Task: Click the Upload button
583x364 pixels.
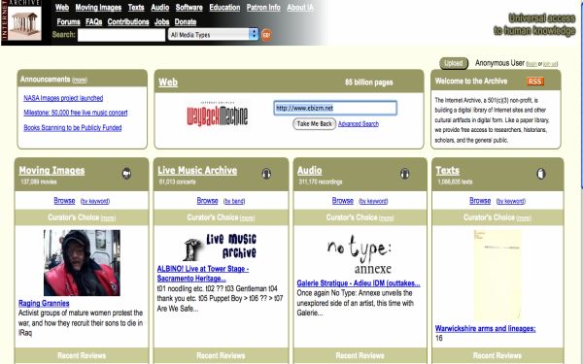Action: (x=454, y=63)
